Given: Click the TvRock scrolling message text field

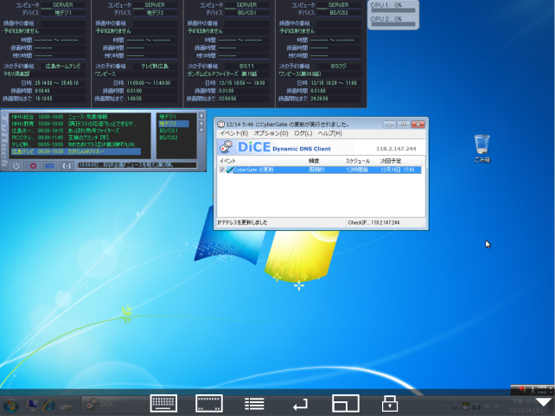Looking at the screenshot, I should (137, 165).
